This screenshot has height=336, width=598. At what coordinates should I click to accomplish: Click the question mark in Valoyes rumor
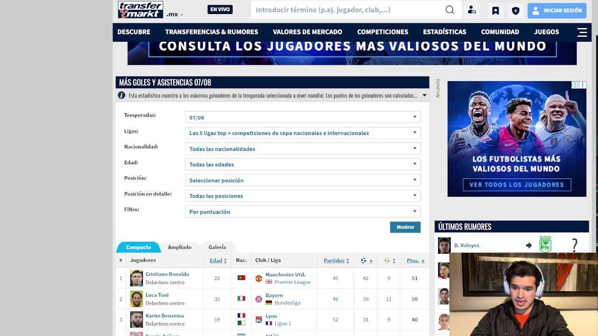click(575, 245)
